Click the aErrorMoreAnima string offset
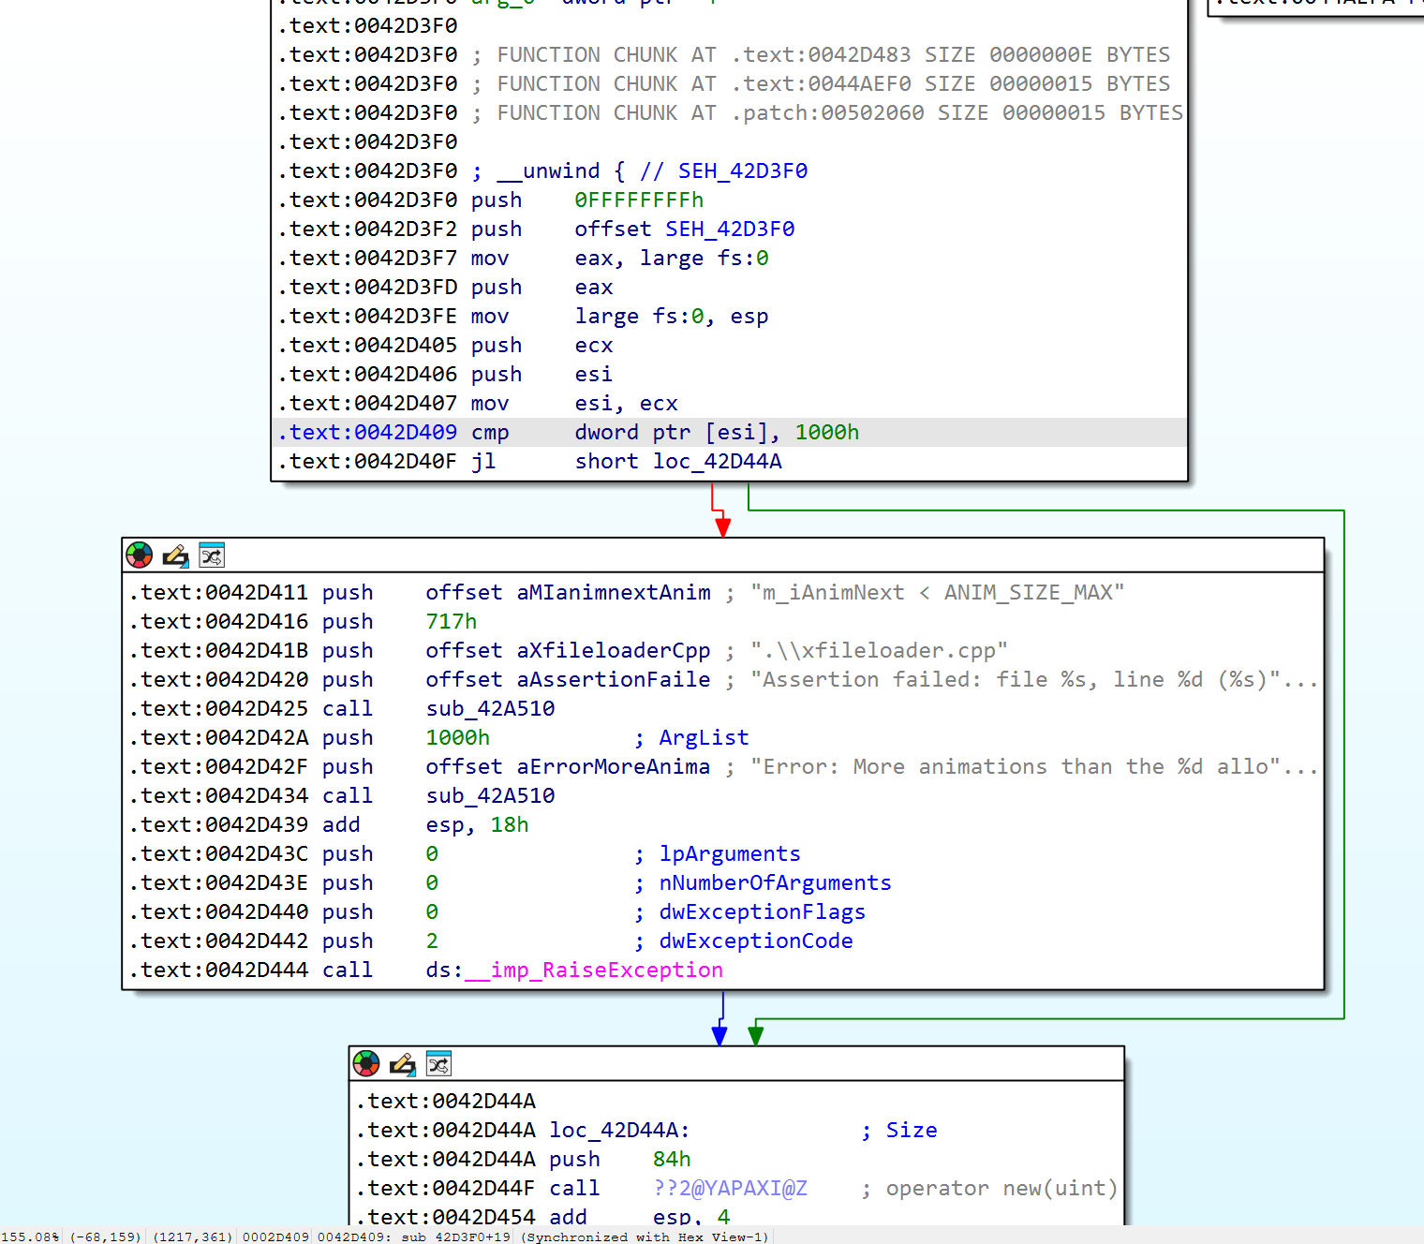 click(614, 767)
